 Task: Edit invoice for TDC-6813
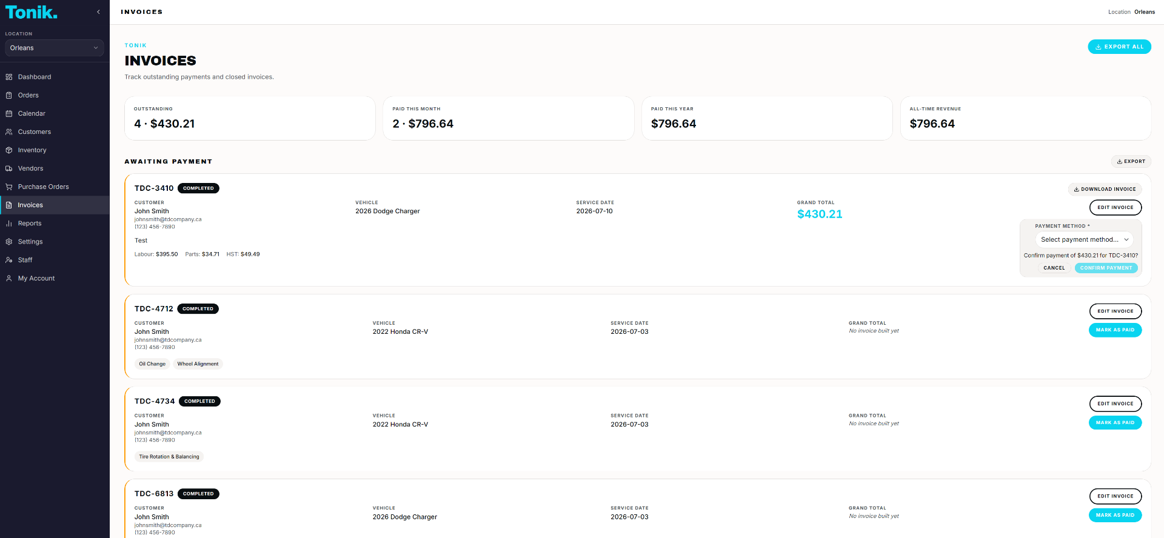pos(1115,496)
